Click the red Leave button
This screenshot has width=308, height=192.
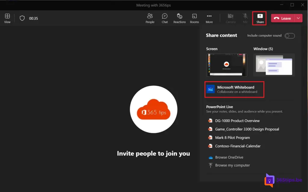click(x=282, y=18)
